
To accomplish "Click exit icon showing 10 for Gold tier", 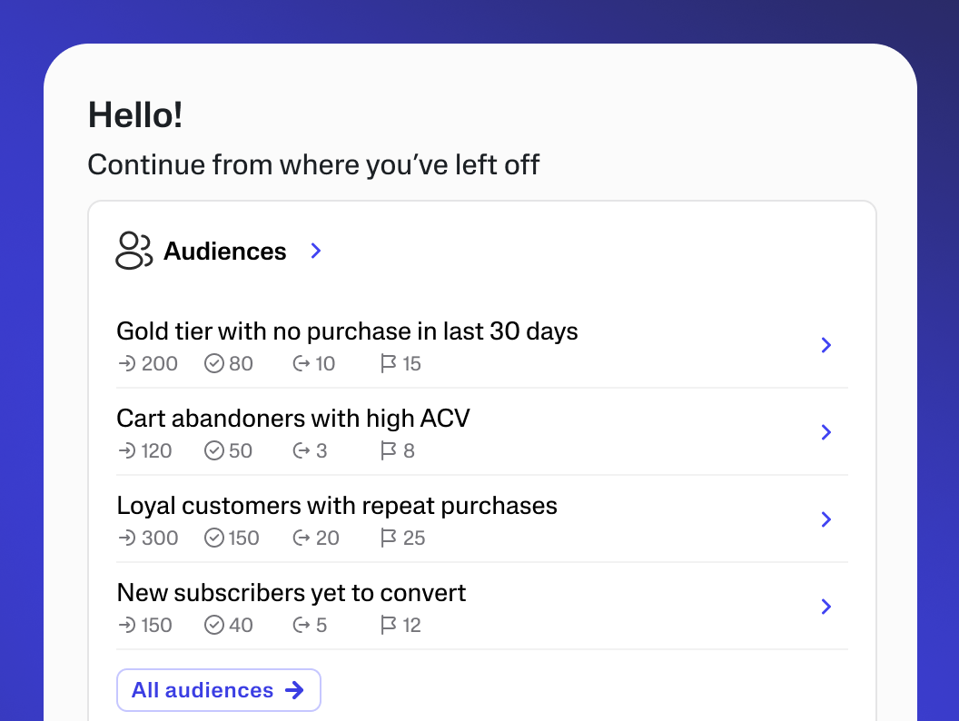I will tap(302, 364).
